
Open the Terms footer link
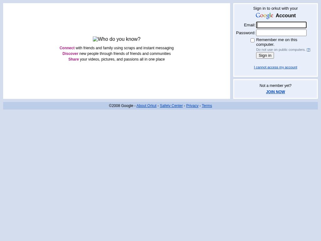coord(207,106)
